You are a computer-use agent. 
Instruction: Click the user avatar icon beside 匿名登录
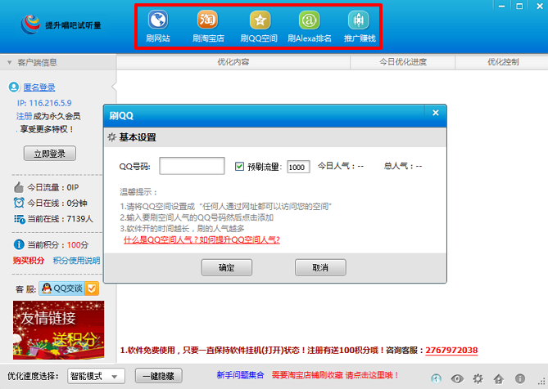click(x=14, y=87)
